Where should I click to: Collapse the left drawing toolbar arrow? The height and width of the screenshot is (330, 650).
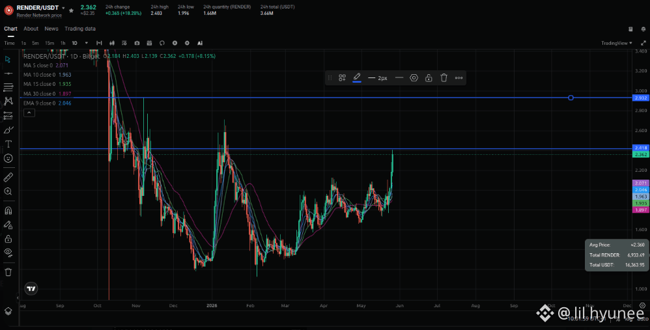[x=18, y=297]
